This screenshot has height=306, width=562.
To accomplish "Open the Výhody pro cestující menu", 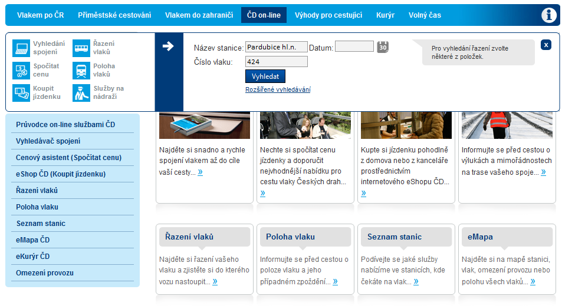I will coord(328,15).
